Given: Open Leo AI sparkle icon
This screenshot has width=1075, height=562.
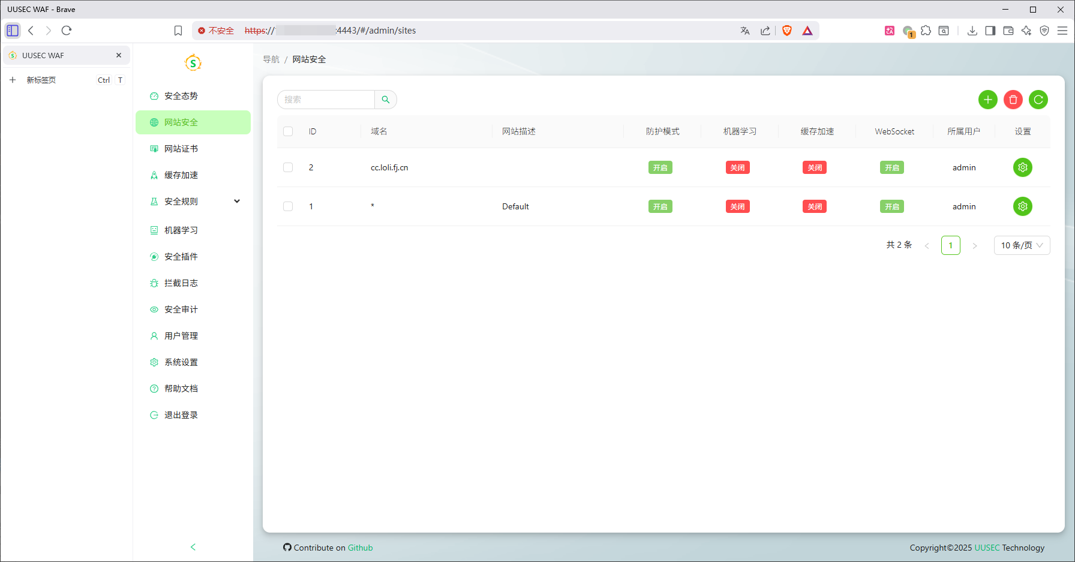Looking at the screenshot, I should (x=1026, y=31).
